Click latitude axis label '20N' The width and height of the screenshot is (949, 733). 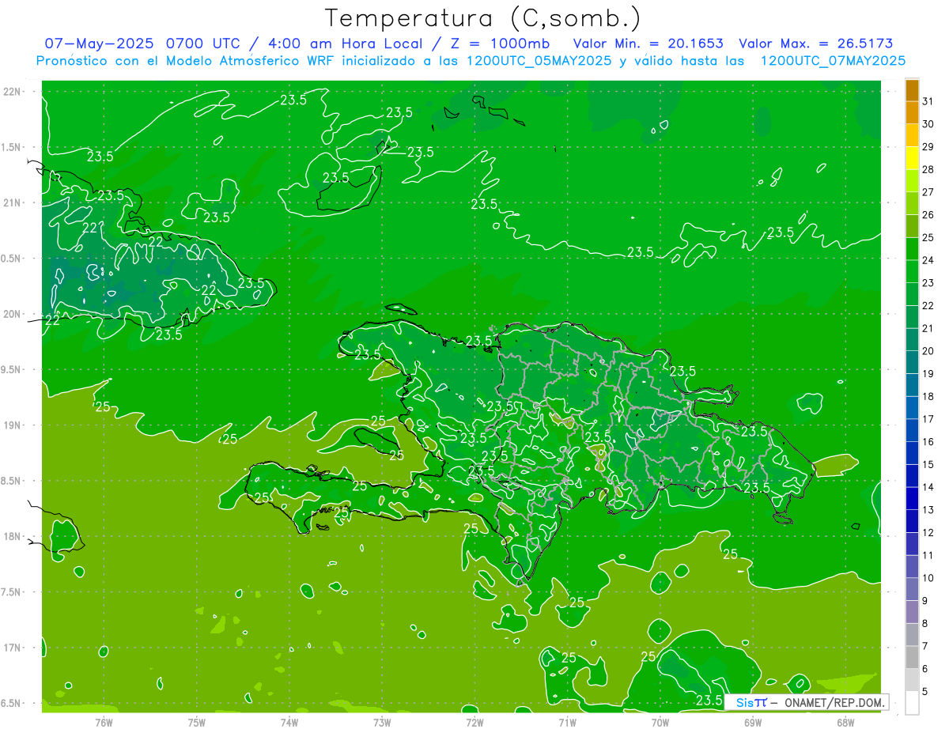[x=12, y=314]
